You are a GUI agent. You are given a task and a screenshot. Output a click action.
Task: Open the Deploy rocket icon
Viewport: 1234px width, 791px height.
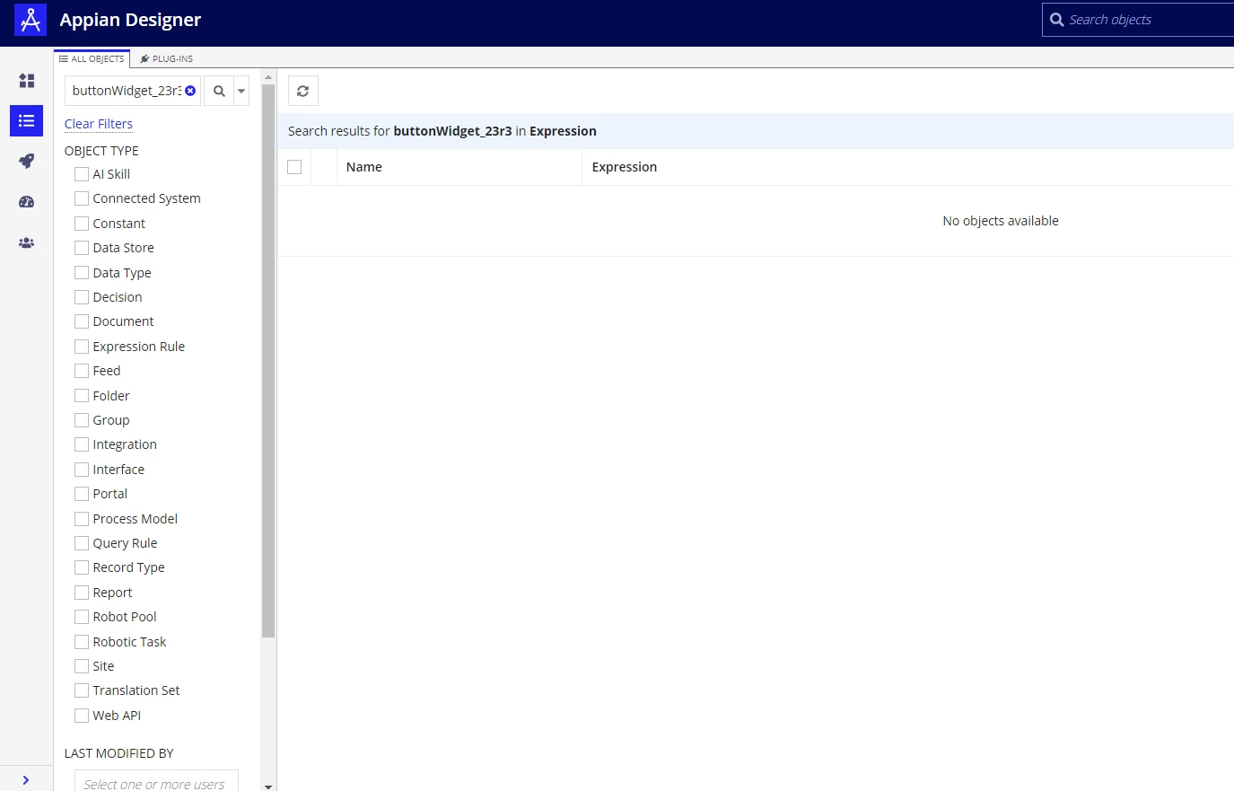pyautogui.click(x=27, y=161)
